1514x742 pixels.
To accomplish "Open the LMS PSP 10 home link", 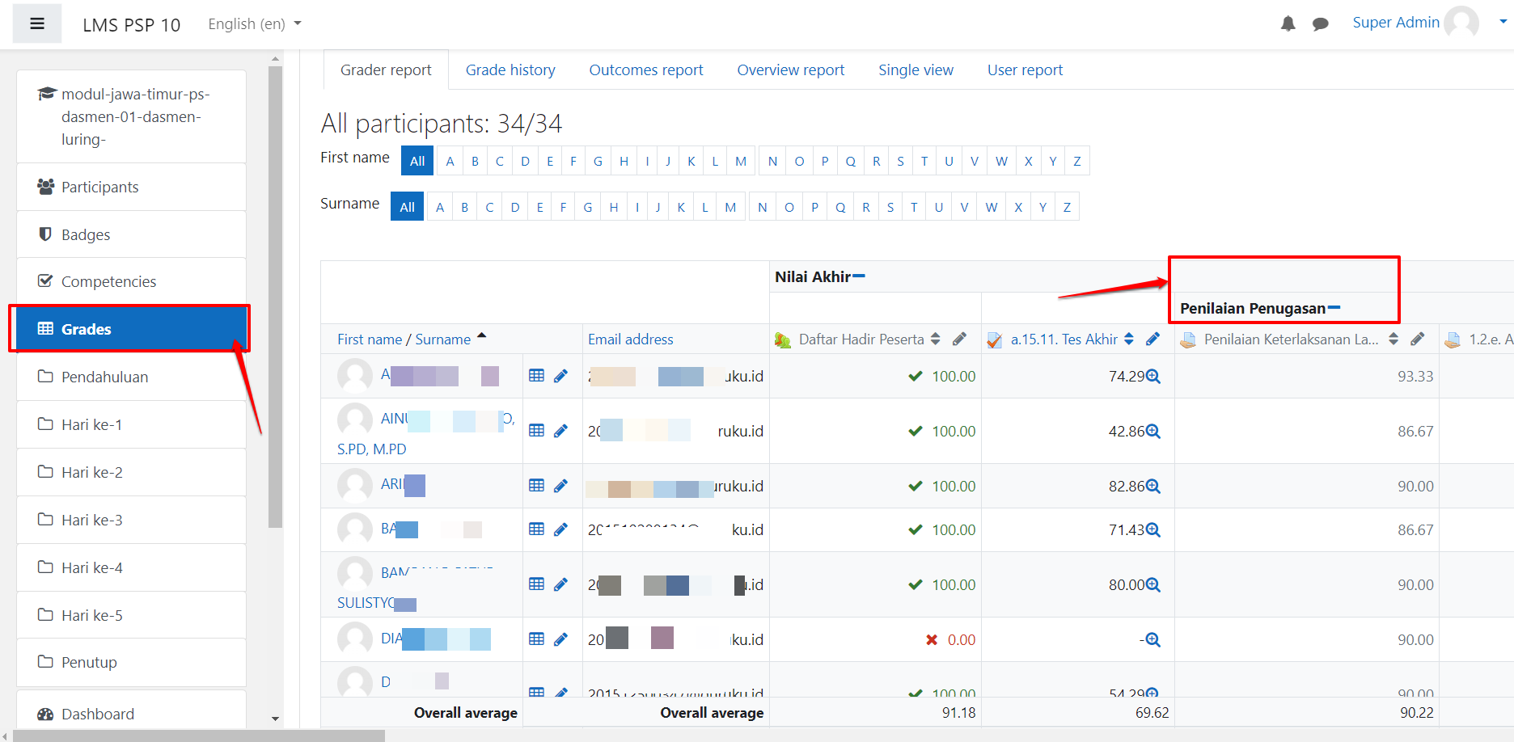I will 132,24.
